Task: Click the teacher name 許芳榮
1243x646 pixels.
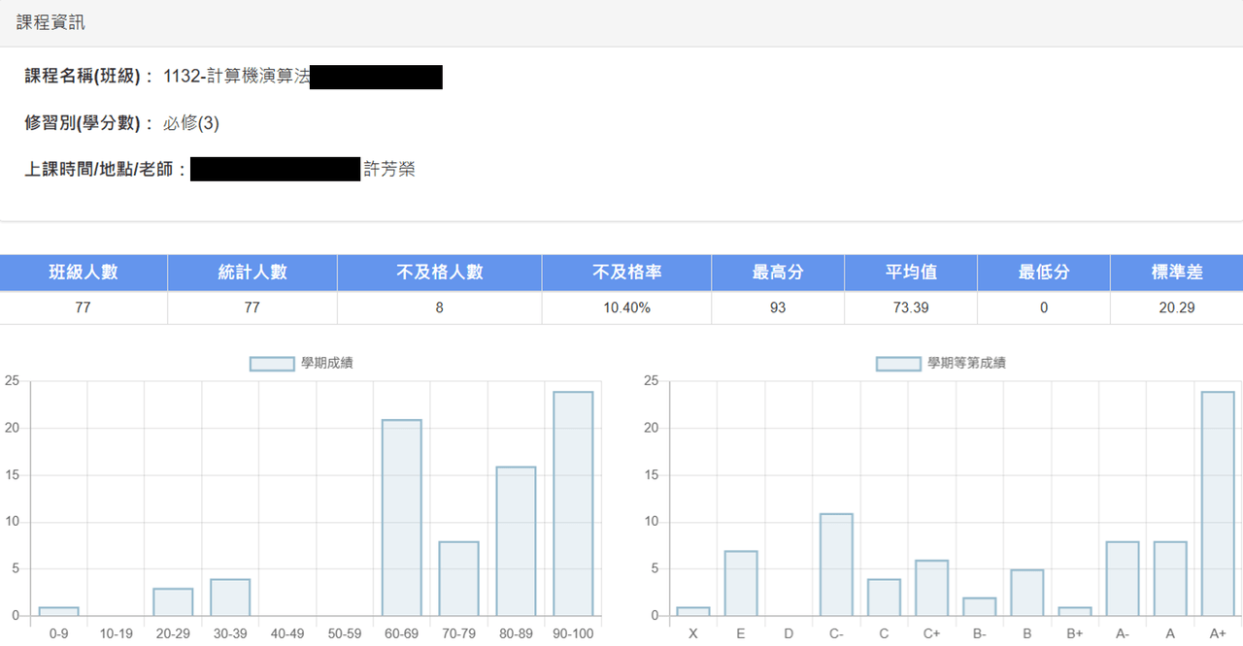Action: click(x=388, y=170)
